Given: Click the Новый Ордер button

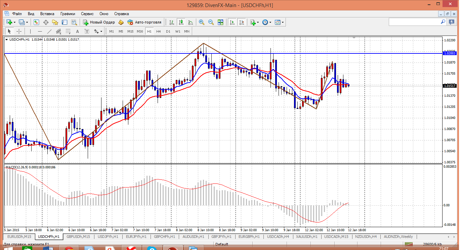Looking at the screenshot, I should tap(99, 22).
